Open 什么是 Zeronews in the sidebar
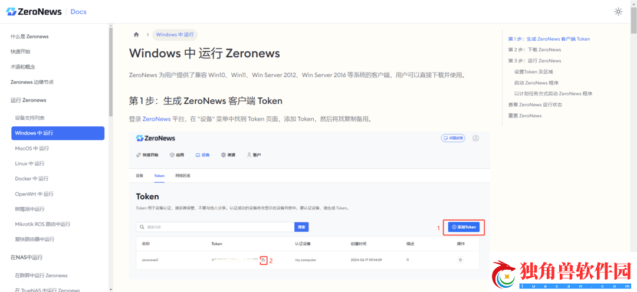The width and height of the screenshot is (637, 292). click(29, 37)
